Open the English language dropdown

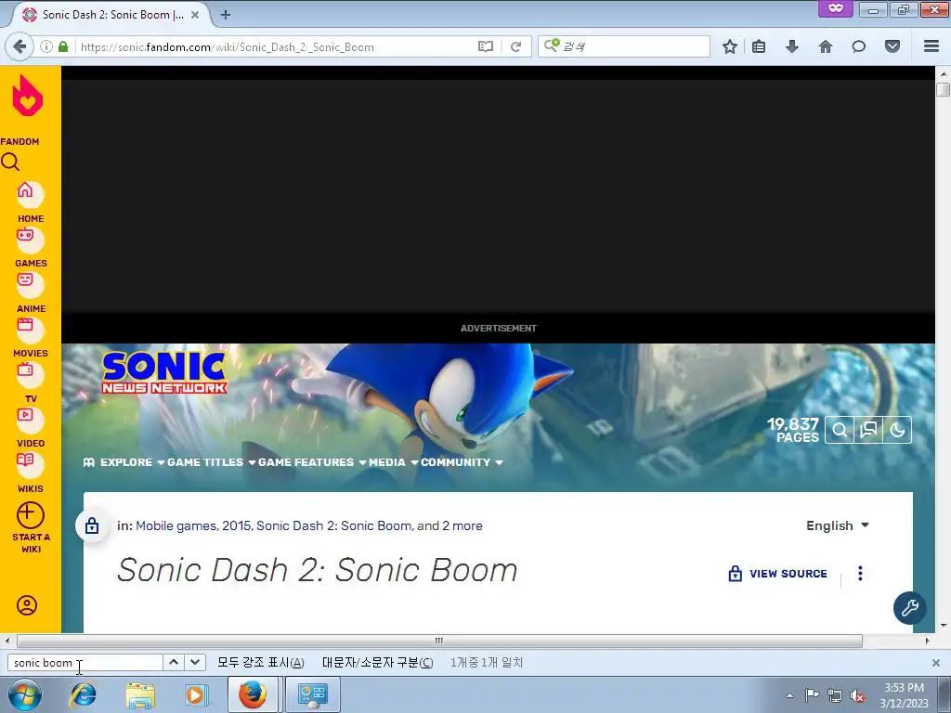837,525
